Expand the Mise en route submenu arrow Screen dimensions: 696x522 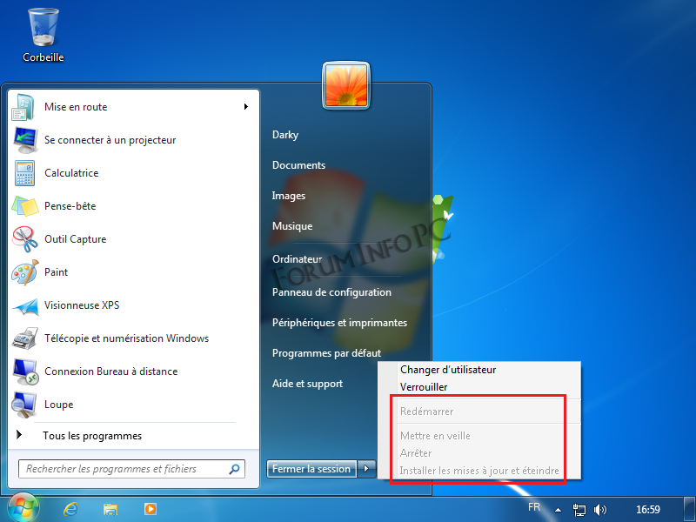click(246, 106)
